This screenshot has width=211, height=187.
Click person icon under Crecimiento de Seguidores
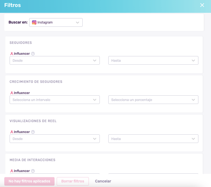[12, 93]
